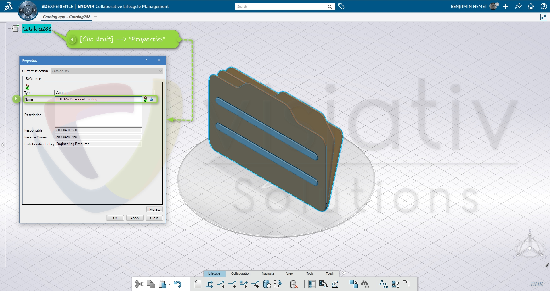Switch to the Lifecycle toolbar tab
This screenshot has width=550, height=291.
(x=214, y=273)
